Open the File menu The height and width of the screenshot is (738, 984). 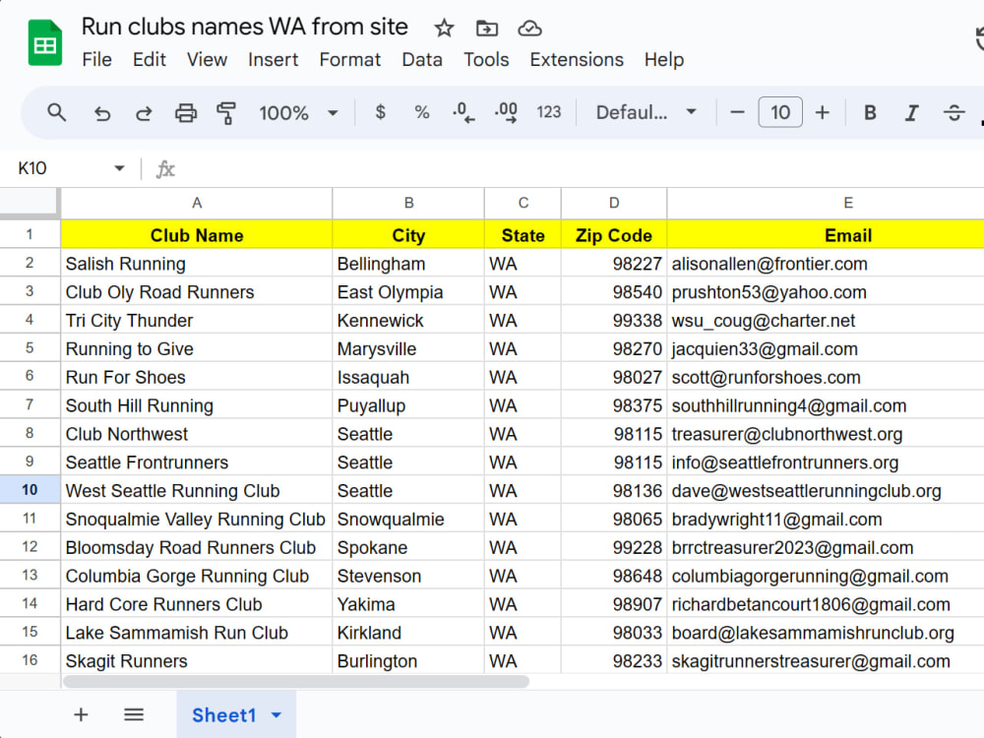96,60
